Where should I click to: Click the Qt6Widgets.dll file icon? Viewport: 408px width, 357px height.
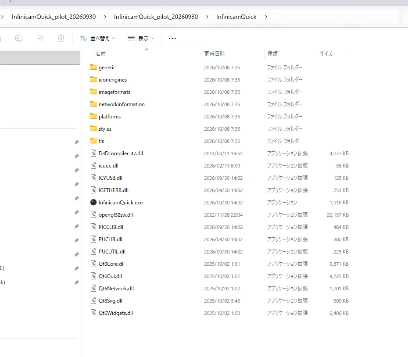coord(93,313)
